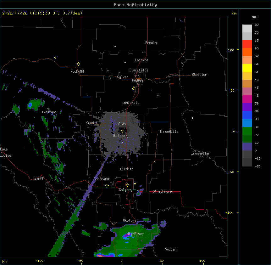Image resolution: width=271 pixels, height=265 pixels.
Task: Click the Ponoka city label
Action: click(151, 43)
